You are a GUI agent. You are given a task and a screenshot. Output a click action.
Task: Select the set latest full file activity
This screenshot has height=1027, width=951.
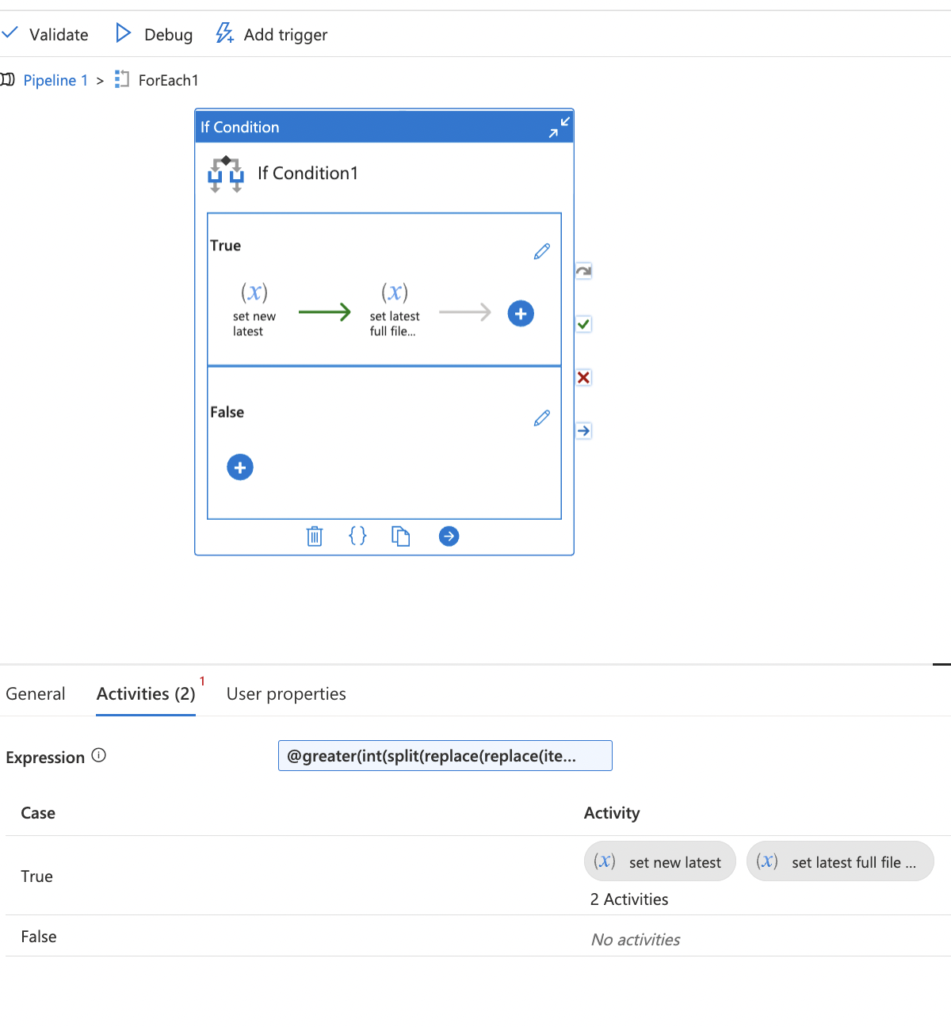coord(394,309)
